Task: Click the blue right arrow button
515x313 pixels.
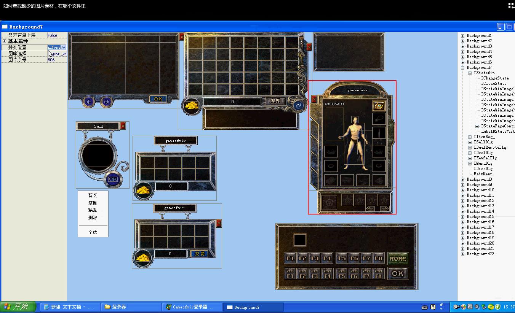Action: (x=106, y=102)
